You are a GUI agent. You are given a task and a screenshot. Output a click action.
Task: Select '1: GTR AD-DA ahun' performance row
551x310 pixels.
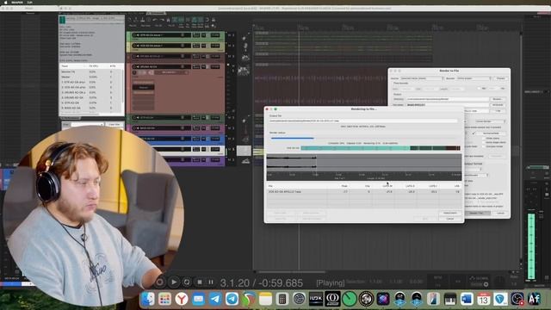pos(91,82)
